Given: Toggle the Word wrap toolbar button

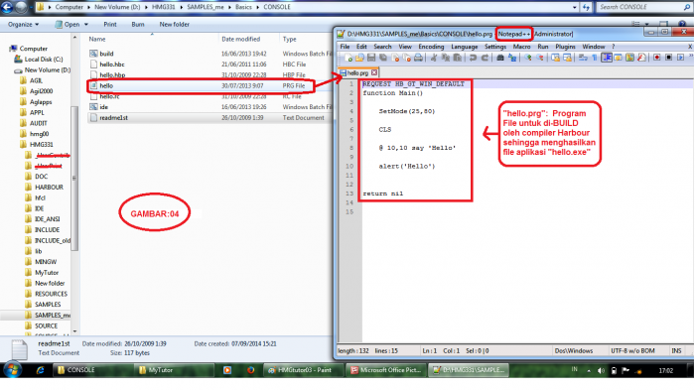Looking at the screenshot, I should pyautogui.click(x=584, y=58).
